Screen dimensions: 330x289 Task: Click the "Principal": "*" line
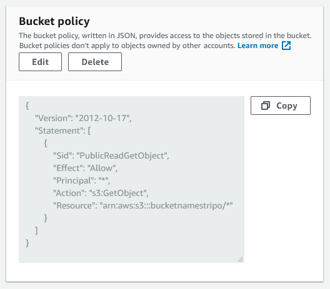(82, 181)
